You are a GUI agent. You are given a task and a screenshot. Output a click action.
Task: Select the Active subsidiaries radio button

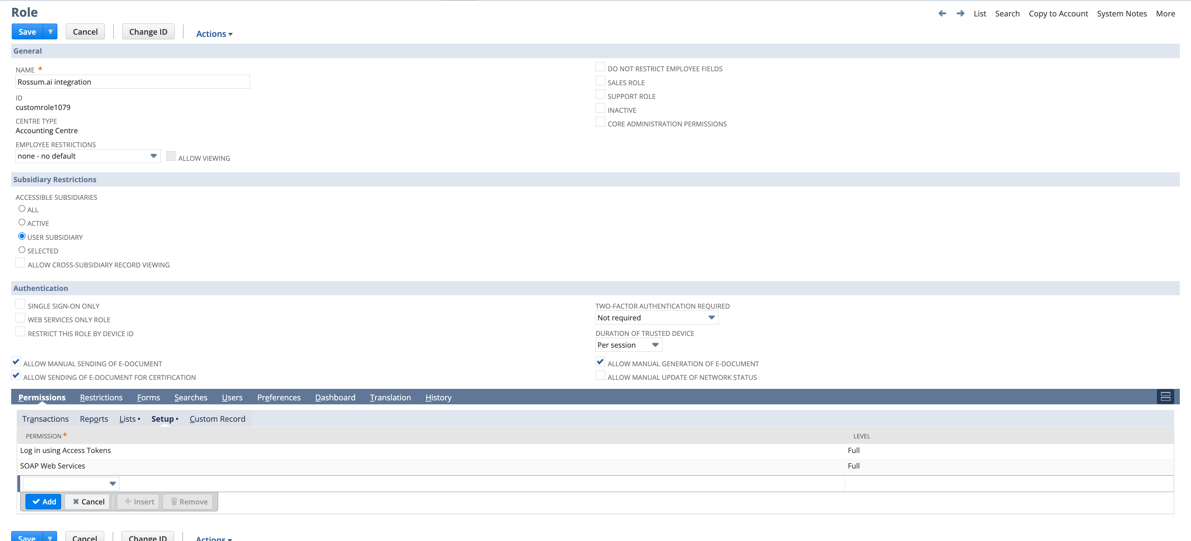click(x=22, y=222)
